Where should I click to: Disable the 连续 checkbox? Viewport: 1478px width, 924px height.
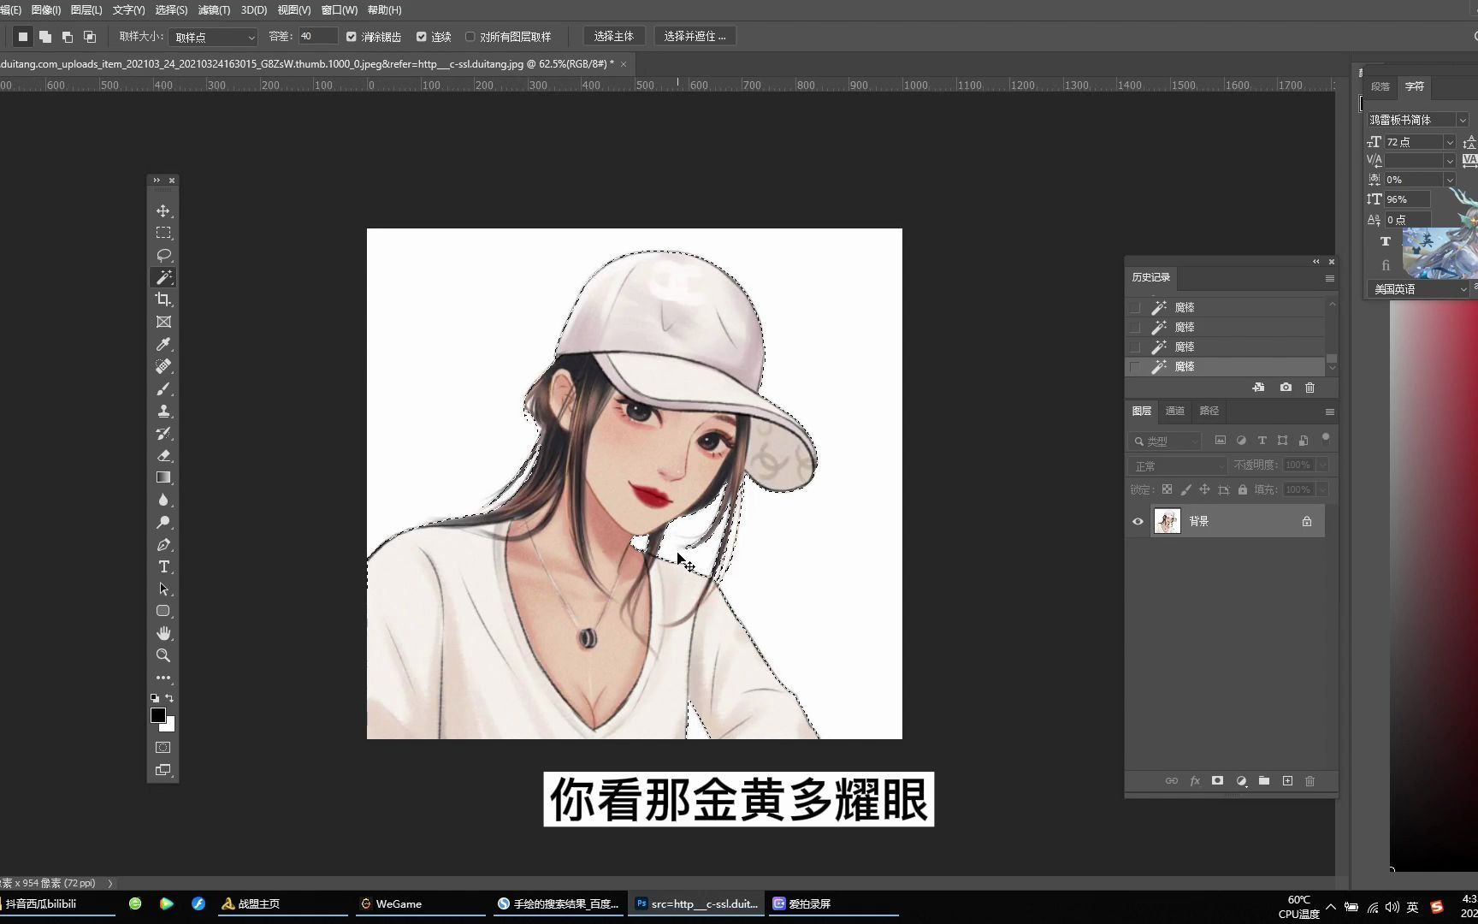pyautogui.click(x=421, y=36)
